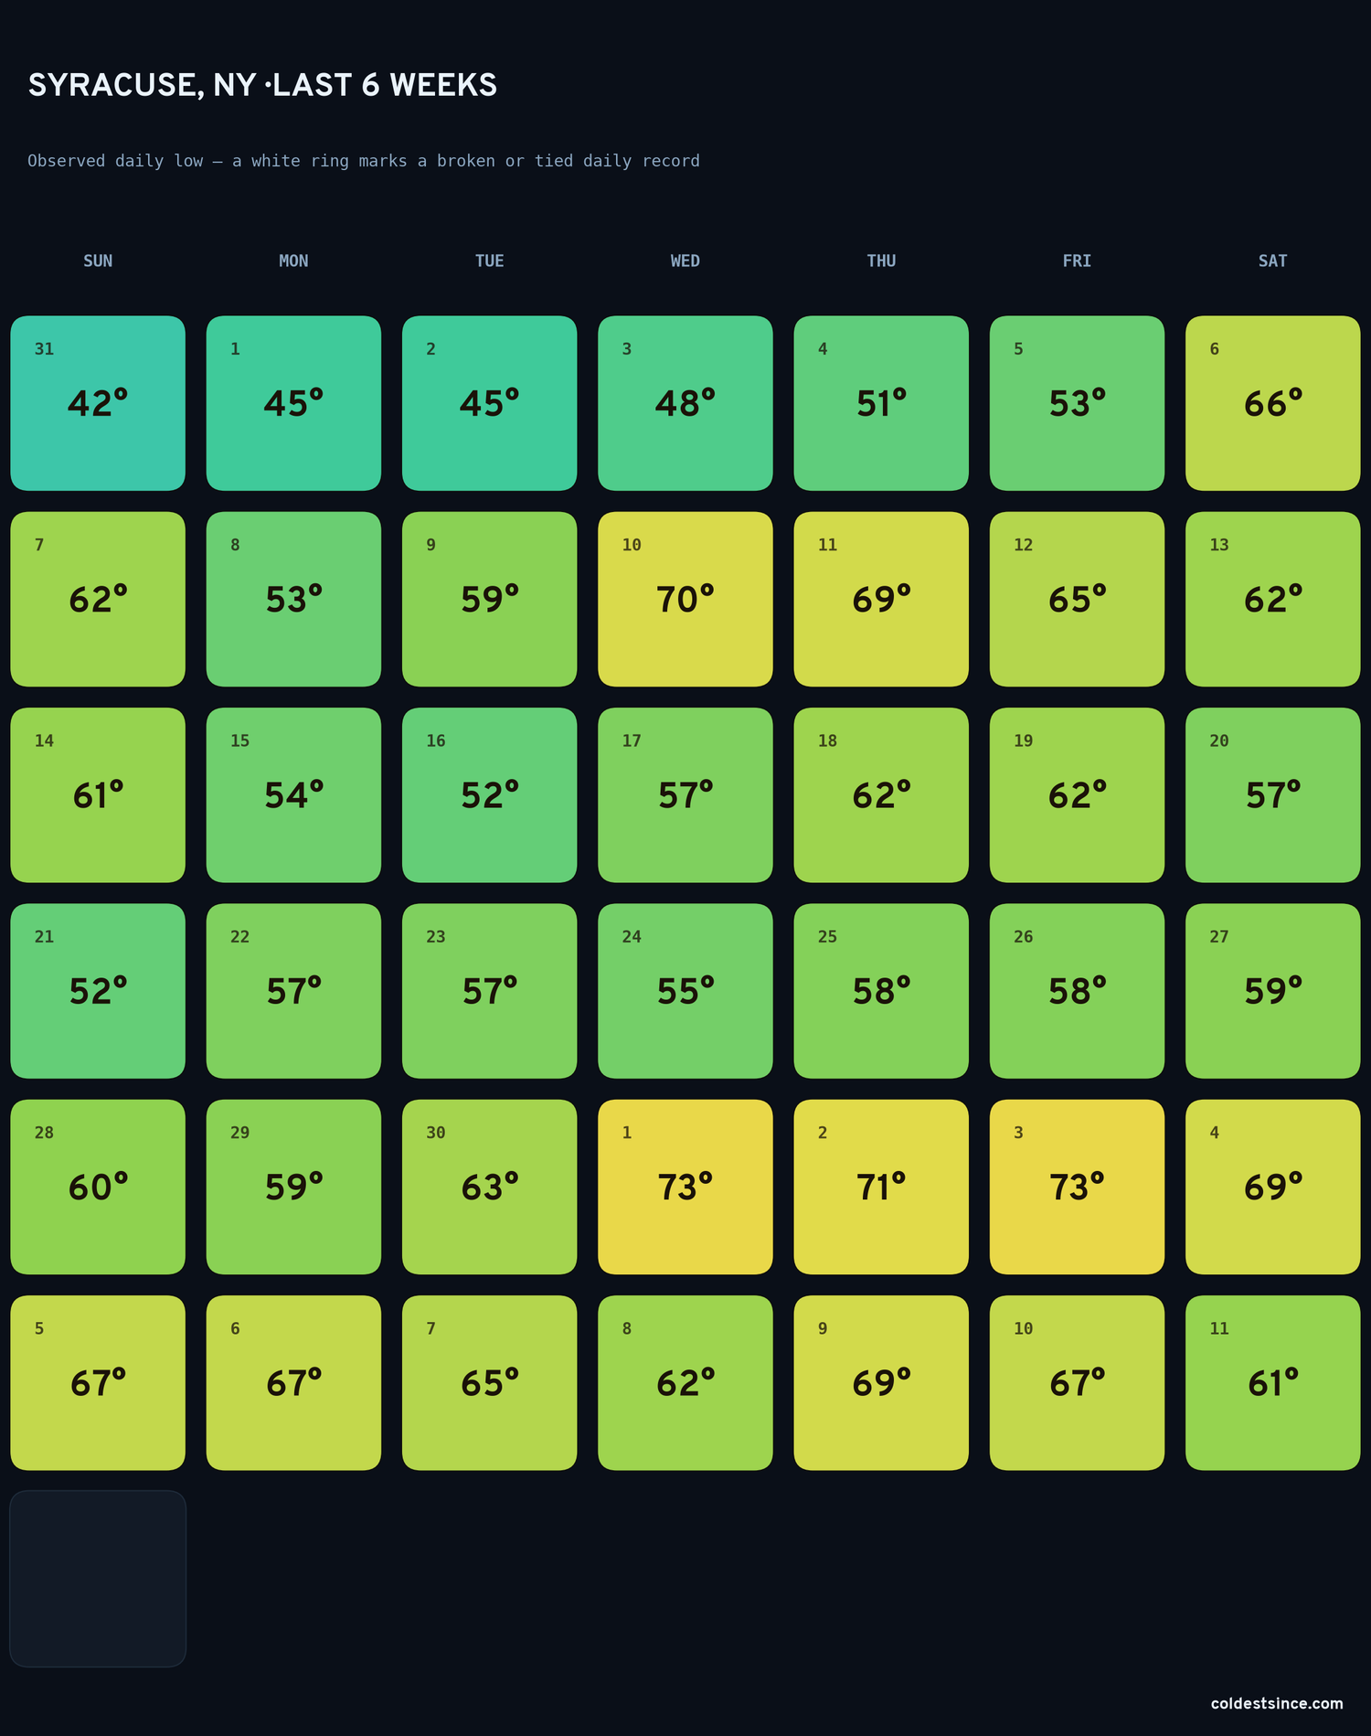Open the Saturday 11 tile showing 61°

(1272, 1382)
